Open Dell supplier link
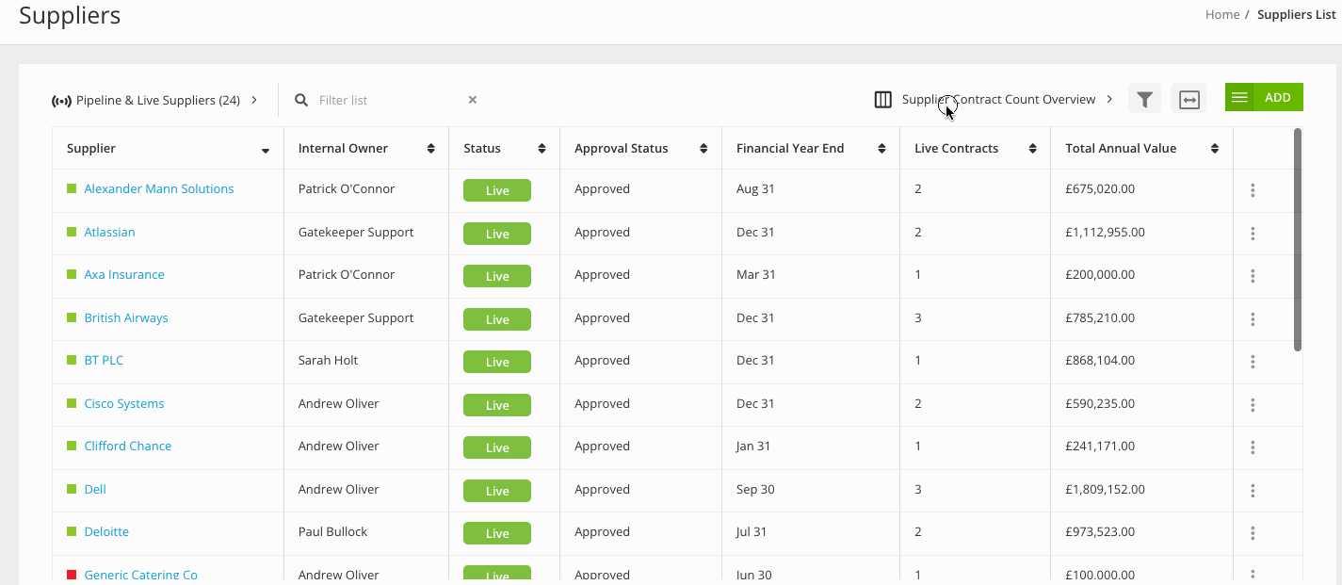Image resolution: width=1342 pixels, height=585 pixels. 95,489
